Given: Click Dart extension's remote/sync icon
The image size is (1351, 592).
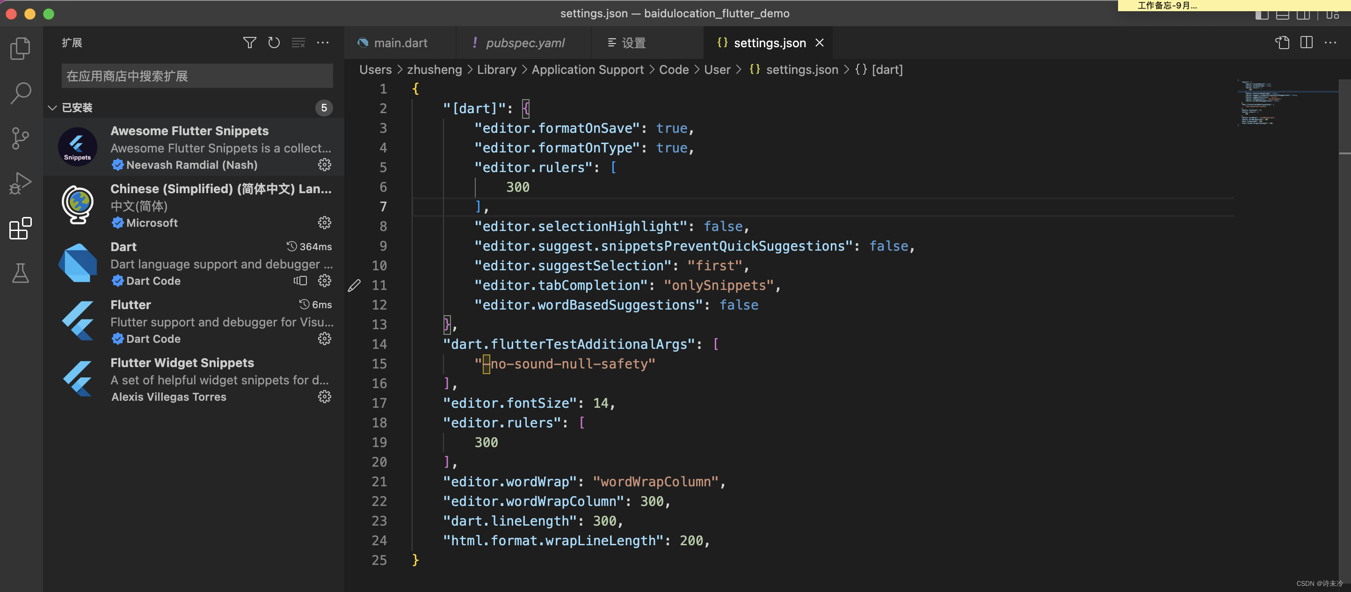Looking at the screenshot, I should 300,281.
